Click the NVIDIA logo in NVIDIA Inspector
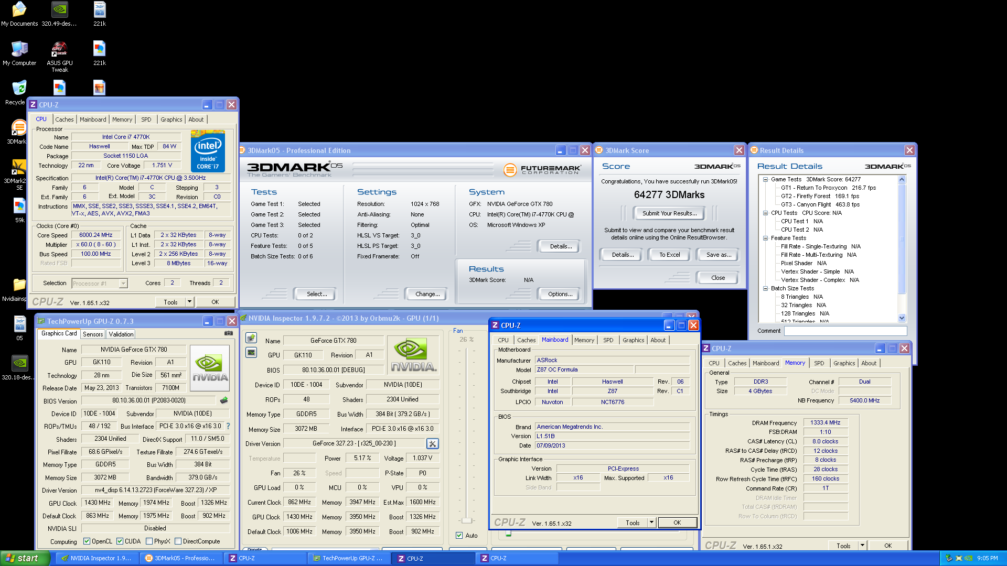This screenshot has height=566, width=1007. tap(414, 355)
